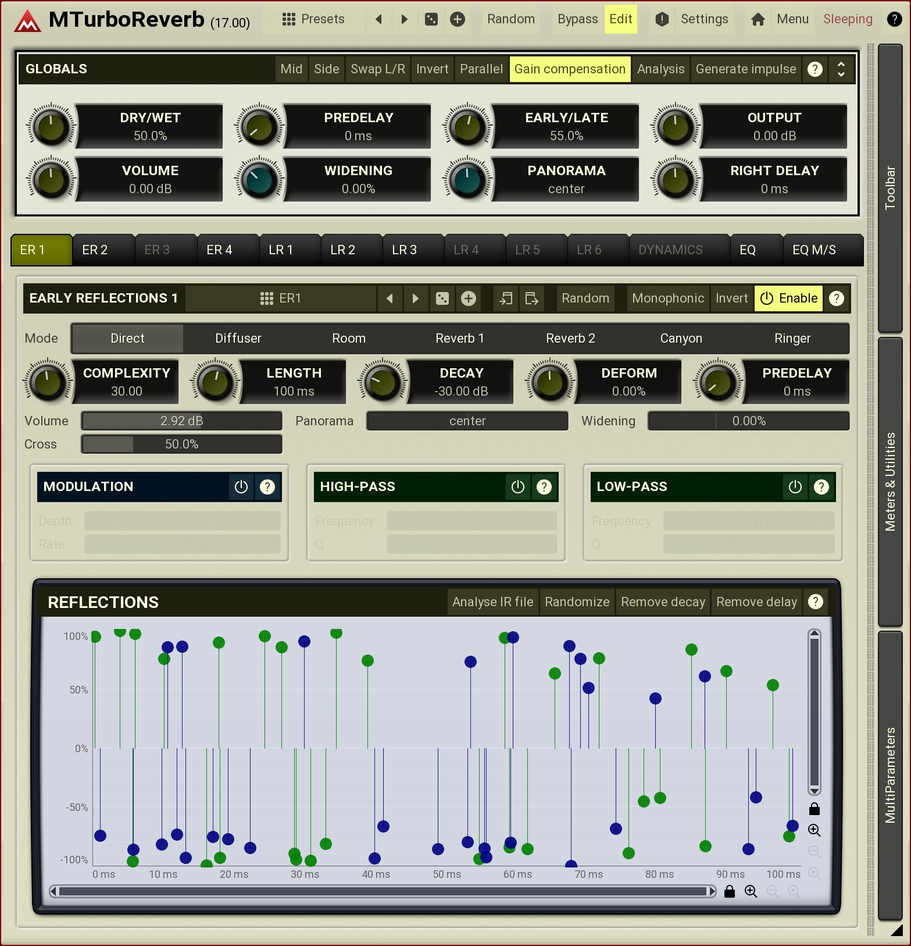The image size is (911, 946).
Task: Open the Reflections help question mark
Action: [x=815, y=602]
